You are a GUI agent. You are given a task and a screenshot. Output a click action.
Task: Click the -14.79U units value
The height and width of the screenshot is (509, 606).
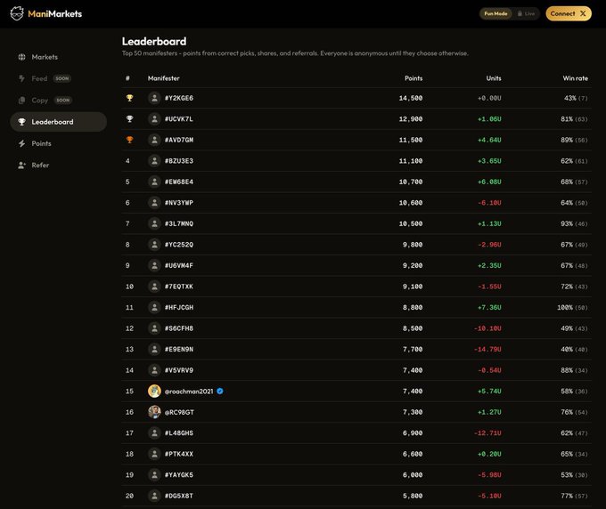tap(487, 349)
